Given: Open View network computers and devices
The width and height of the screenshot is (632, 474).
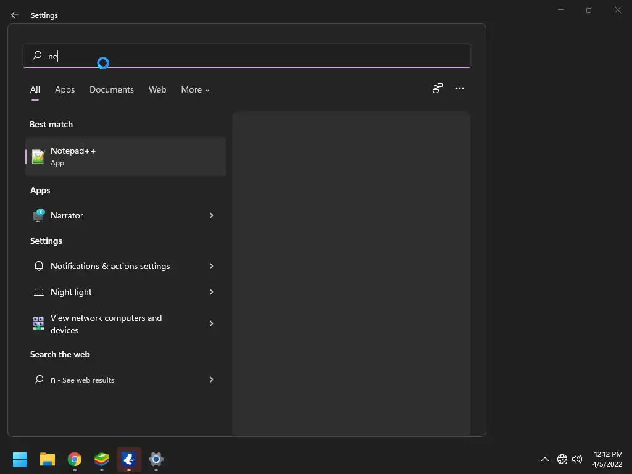Looking at the screenshot, I should [x=125, y=323].
